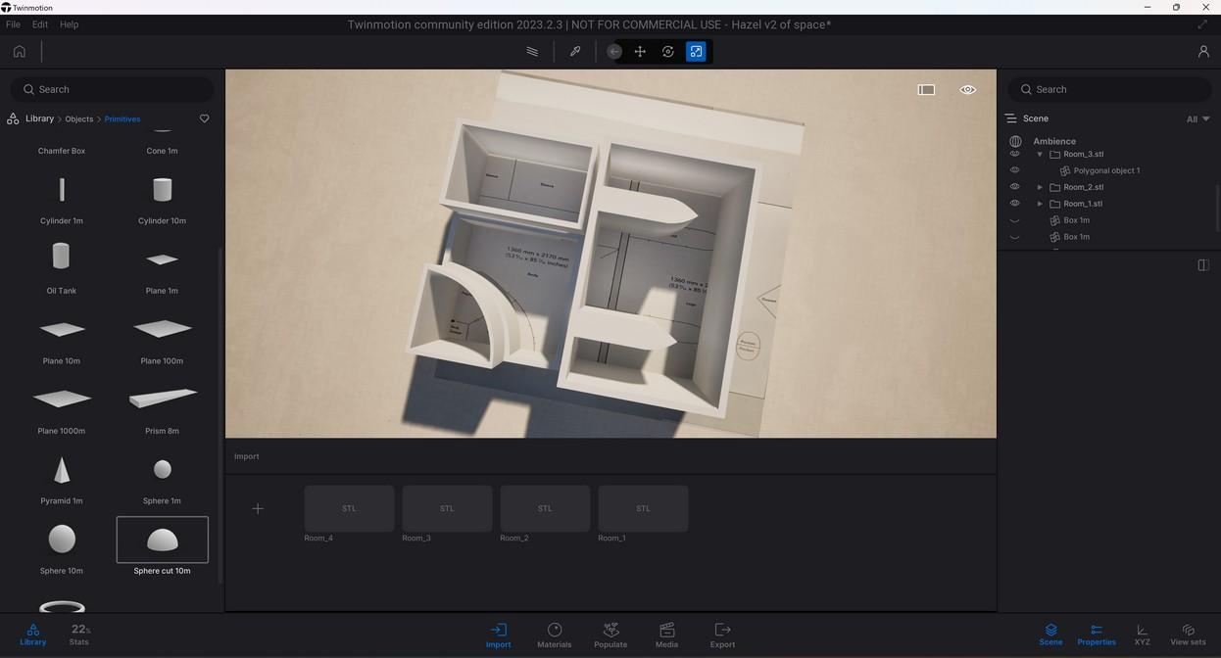Image resolution: width=1221 pixels, height=658 pixels.
Task: Open the viewport eye view settings
Action: [x=967, y=90]
